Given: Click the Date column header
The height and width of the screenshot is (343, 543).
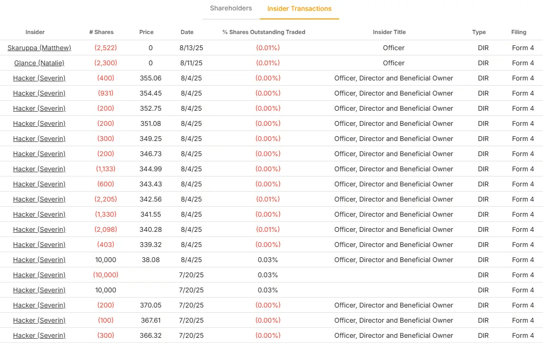Looking at the screenshot, I should click(187, 32).
